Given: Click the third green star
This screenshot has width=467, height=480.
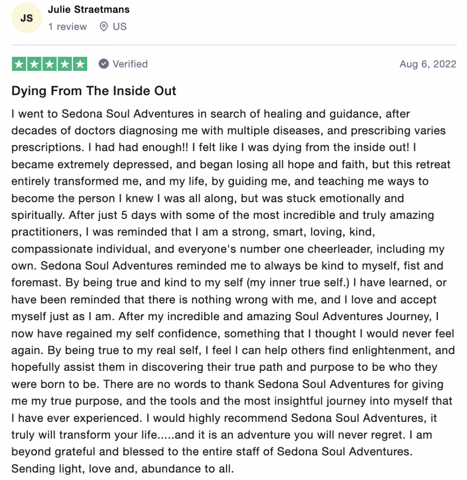Looking at the screenshot, I should pos(50,64).
